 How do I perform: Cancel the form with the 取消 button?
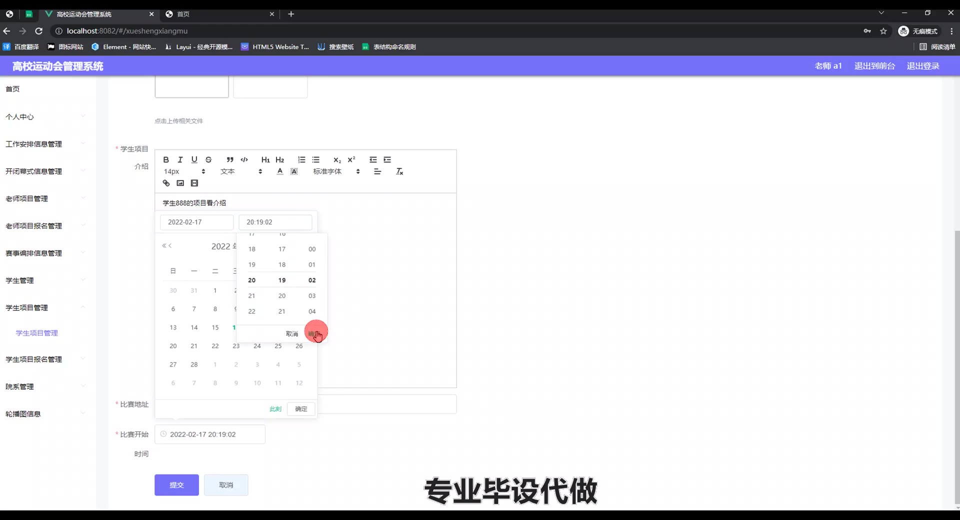(226, 485)
